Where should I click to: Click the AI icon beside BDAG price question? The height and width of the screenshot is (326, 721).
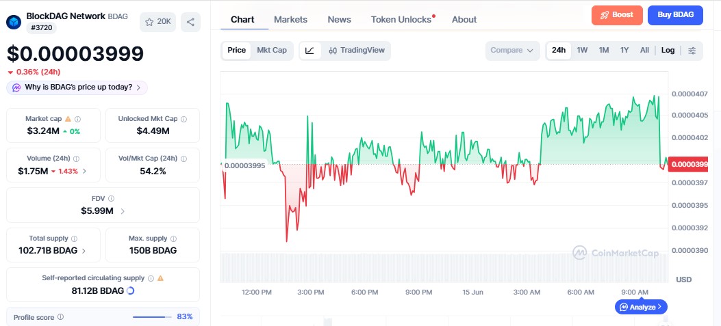[x=16, y=87]
